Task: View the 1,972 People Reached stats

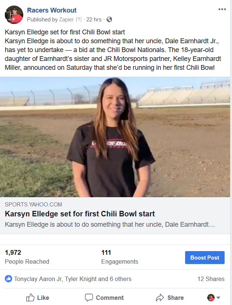Action: (27, 257)
